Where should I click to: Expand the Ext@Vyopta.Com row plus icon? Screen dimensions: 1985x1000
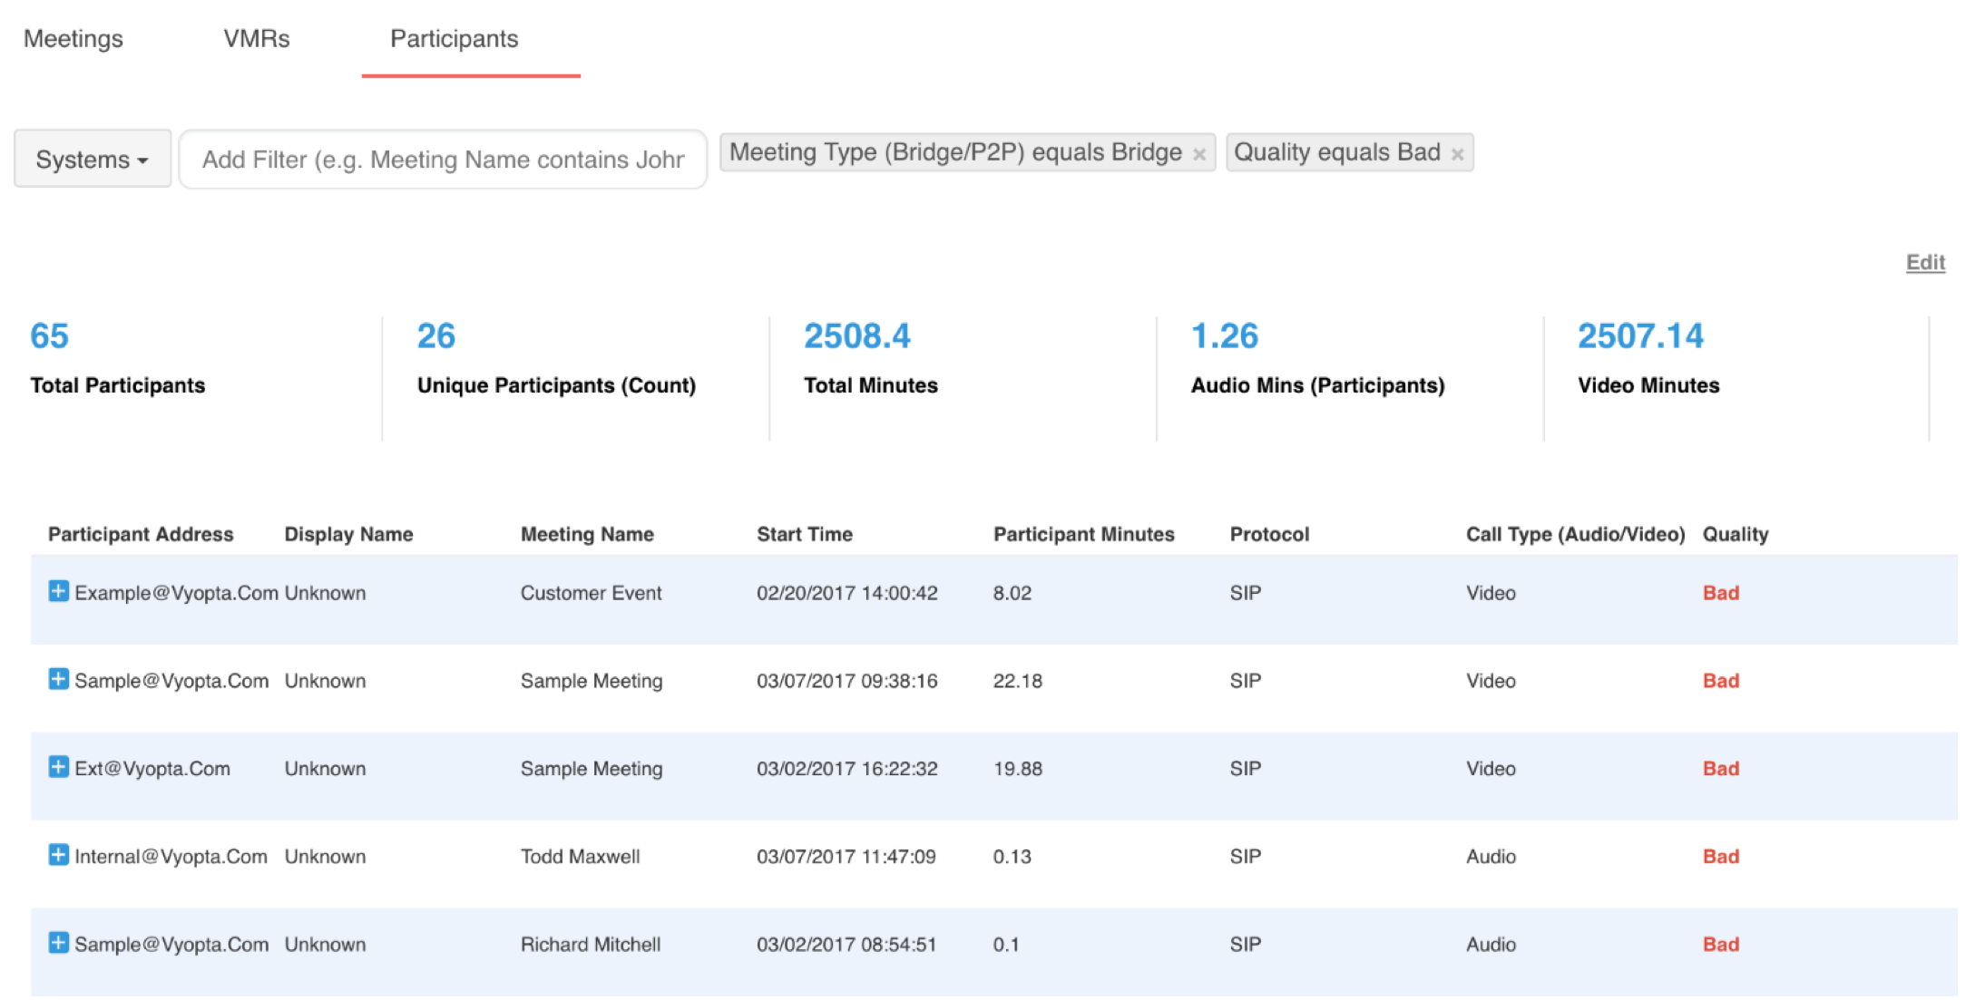(58, 767)
